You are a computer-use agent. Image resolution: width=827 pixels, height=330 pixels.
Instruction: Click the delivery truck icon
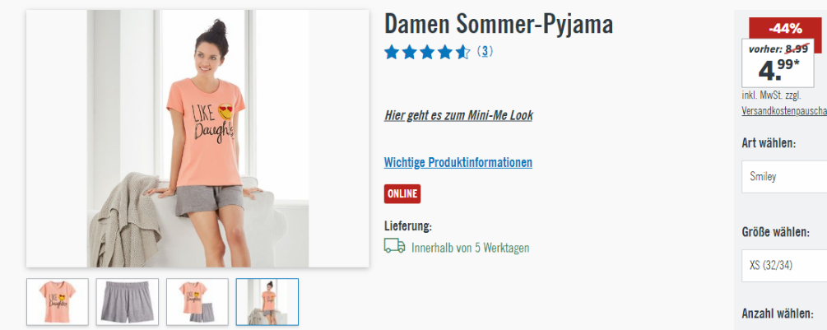pos(394,246)
